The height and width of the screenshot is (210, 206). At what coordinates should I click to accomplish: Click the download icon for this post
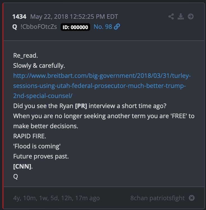[x=181, y=17]
